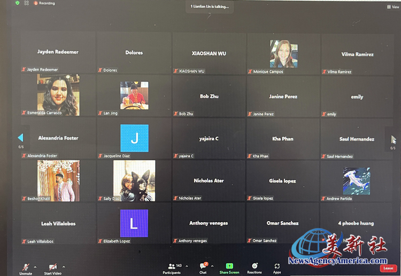
Task: Select Monique Campos profile photo
Action: coord(283,54)
